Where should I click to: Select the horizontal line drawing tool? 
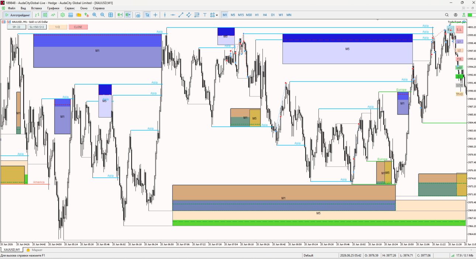pyautogui.click(x=173, y=15)
